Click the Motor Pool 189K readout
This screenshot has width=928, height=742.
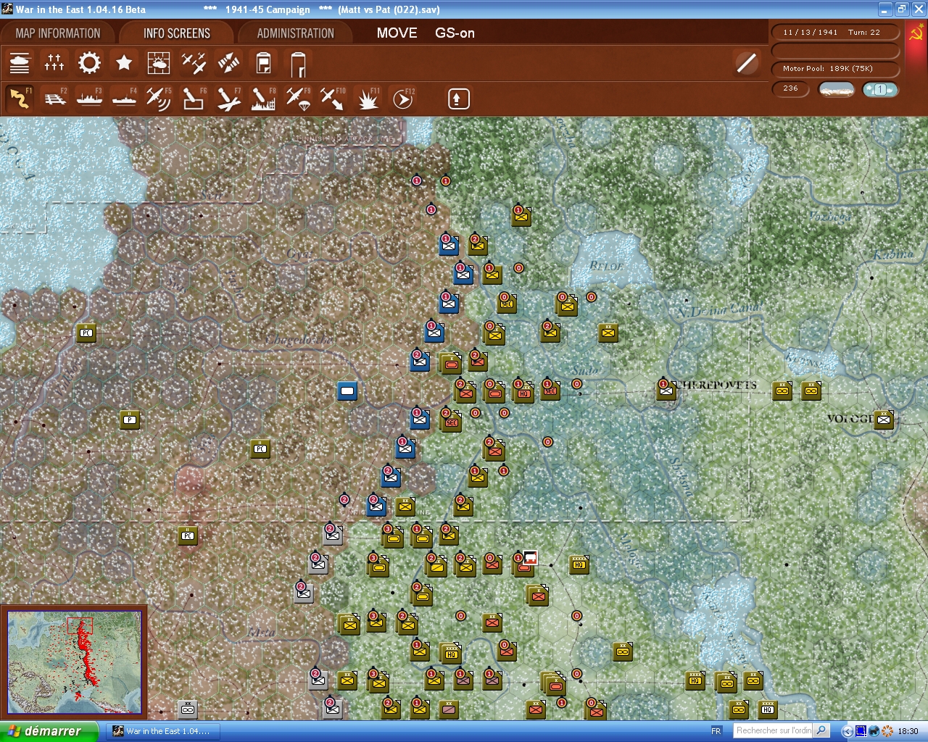click(x=835, y=69)
